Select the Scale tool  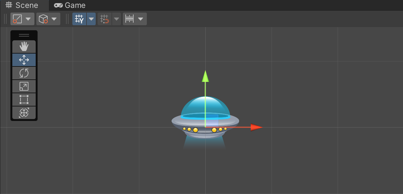click(x=24, y=86)
